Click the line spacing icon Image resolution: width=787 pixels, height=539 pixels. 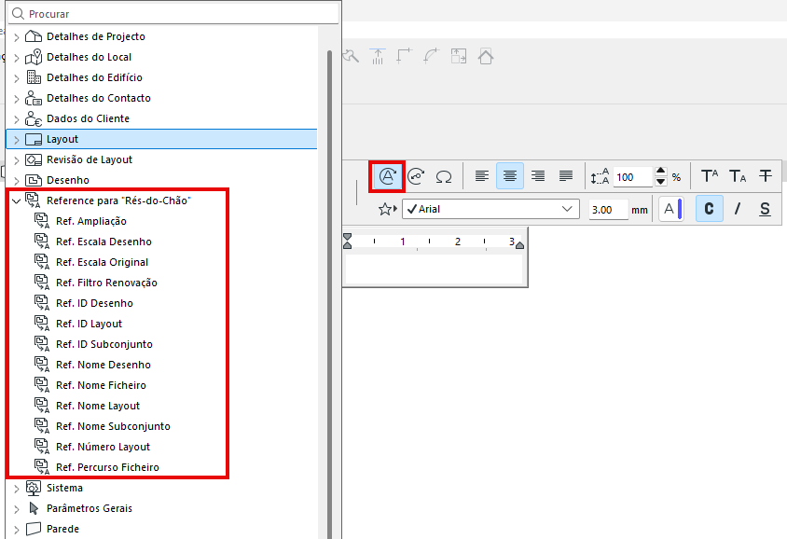click(600, 176)
